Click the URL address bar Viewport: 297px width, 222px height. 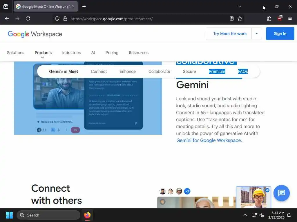[149, 19]
